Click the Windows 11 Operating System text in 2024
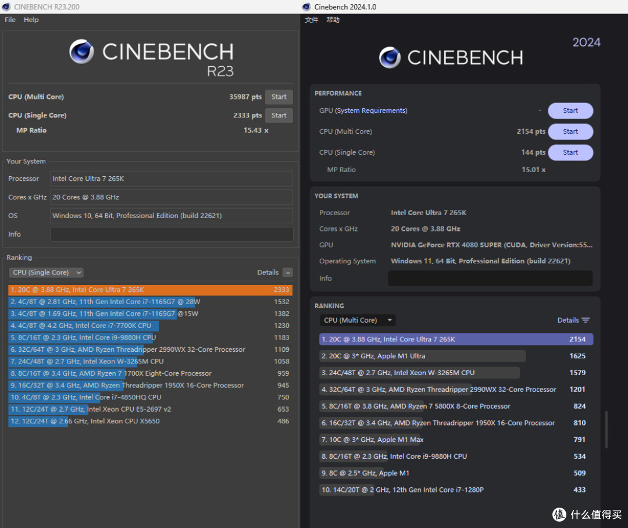This screenshot has height=528, width=628. click(481, 261)
